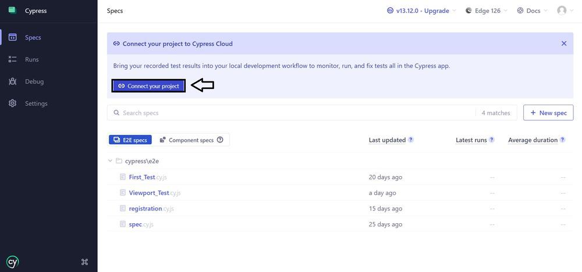This screenshot has height=272, width=582.
Task: Click the folder icon beside cypress\e2e
Action: 119,161
